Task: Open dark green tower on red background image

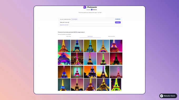Action: click(x=116, y=59)
